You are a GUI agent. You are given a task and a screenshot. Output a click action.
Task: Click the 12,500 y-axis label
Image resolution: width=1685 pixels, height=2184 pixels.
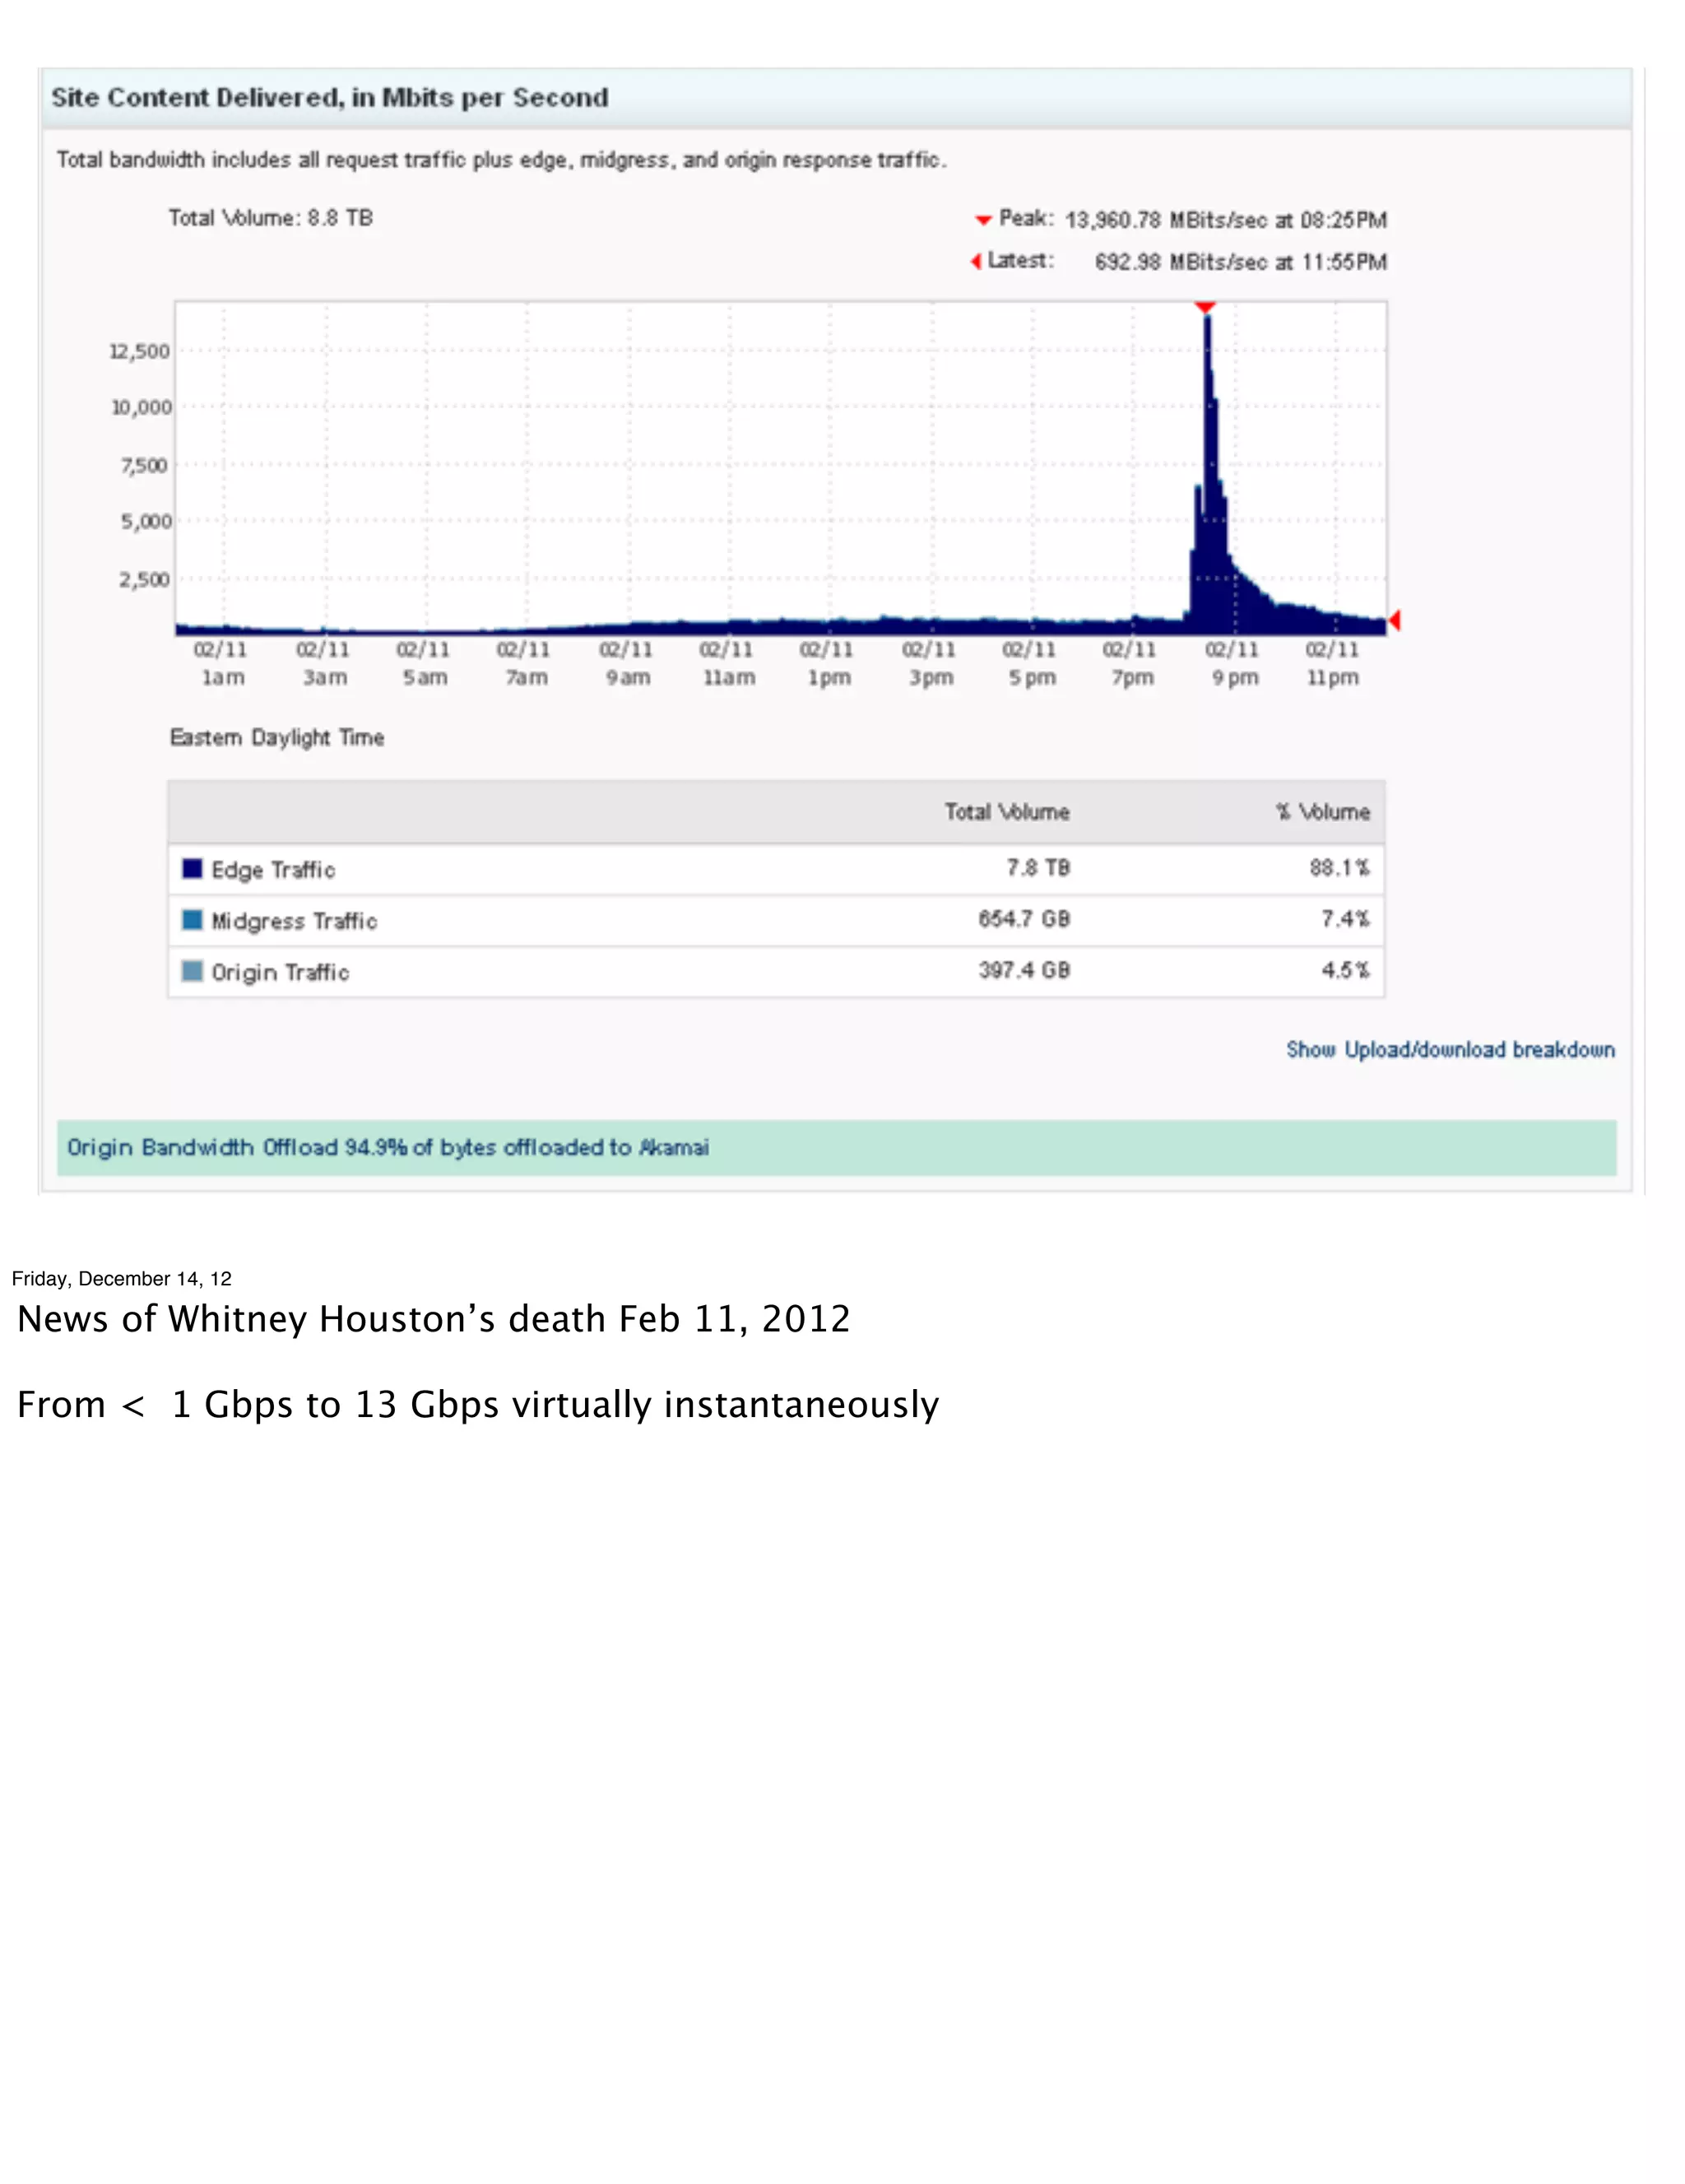[x=140, y=351]
